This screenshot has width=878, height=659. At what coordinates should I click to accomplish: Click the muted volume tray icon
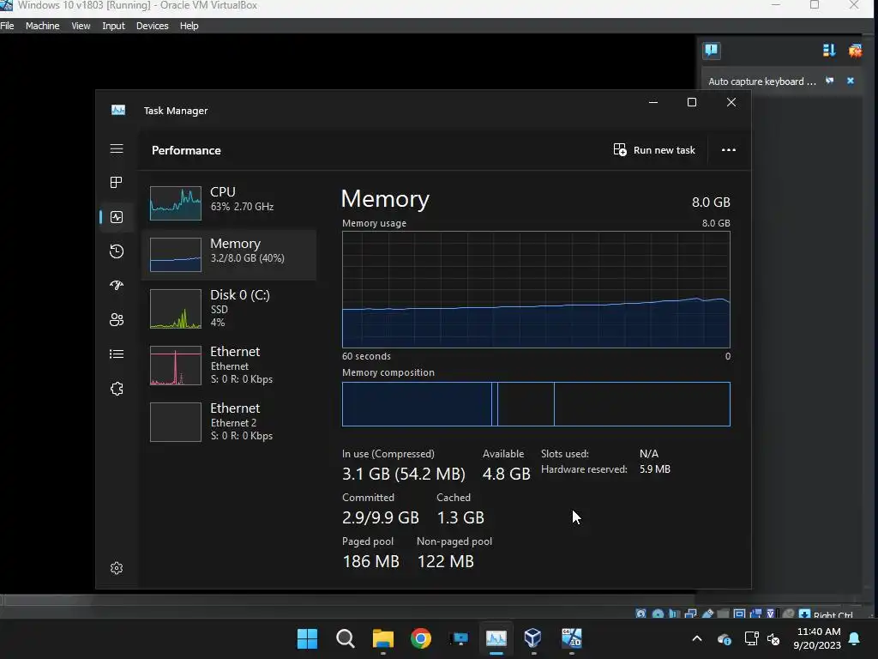coord(774,638)
